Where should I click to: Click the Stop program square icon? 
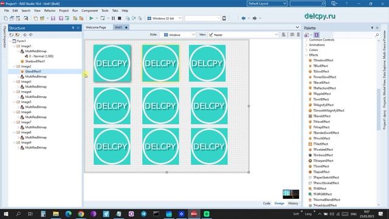[x=120, y=18]
